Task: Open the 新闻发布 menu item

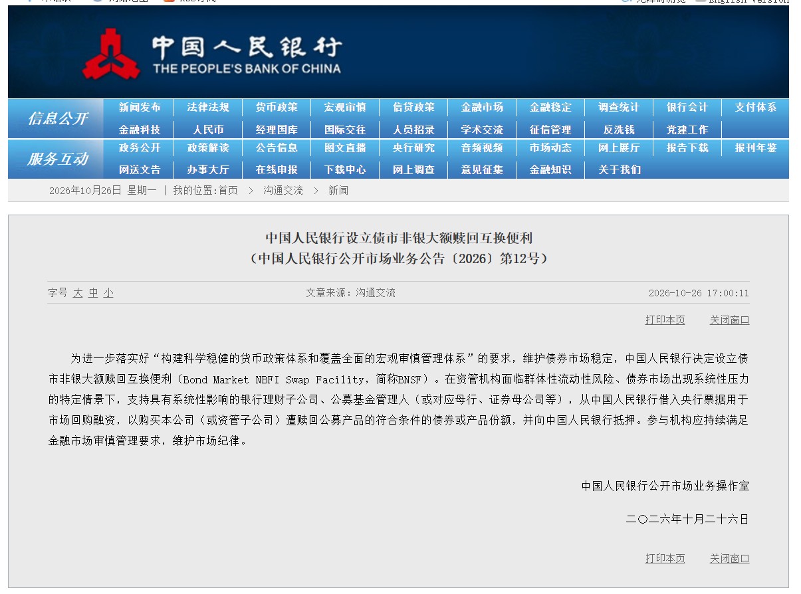Action: (140, 108)
